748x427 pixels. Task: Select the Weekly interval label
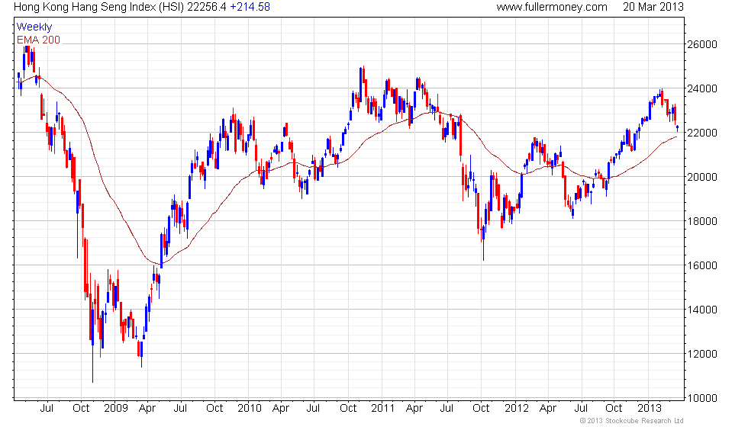(x=34, y=27)
